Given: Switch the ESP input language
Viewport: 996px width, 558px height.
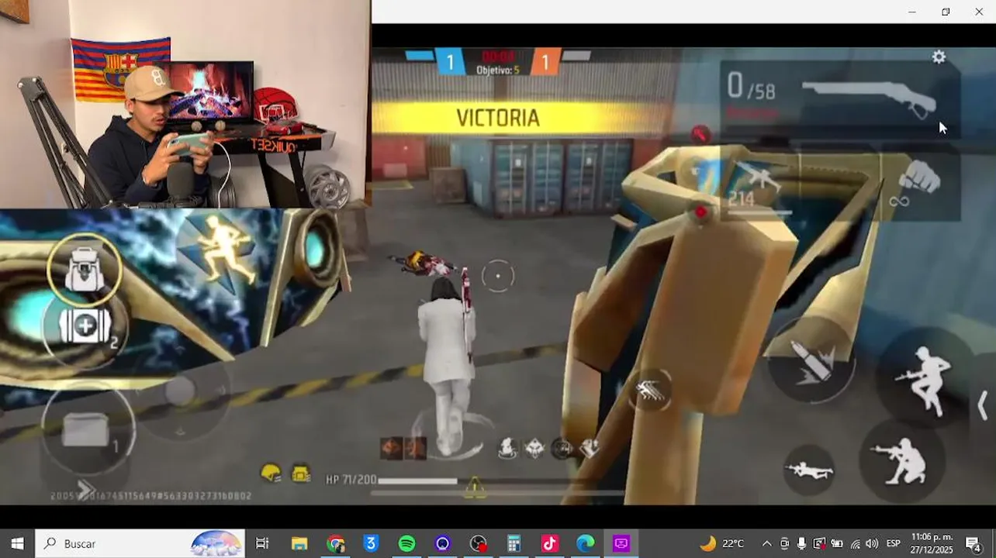Looking at the screenshot, I should [894, 543].
